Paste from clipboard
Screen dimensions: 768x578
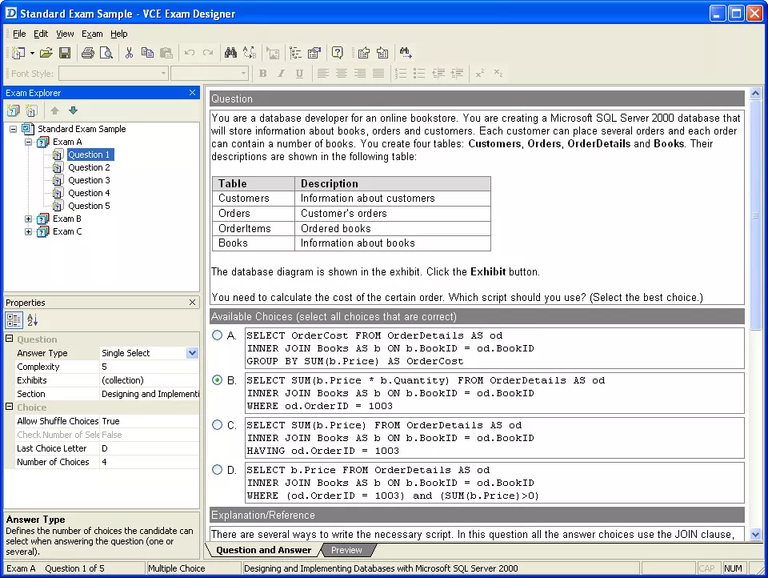(x=167, y=53)
